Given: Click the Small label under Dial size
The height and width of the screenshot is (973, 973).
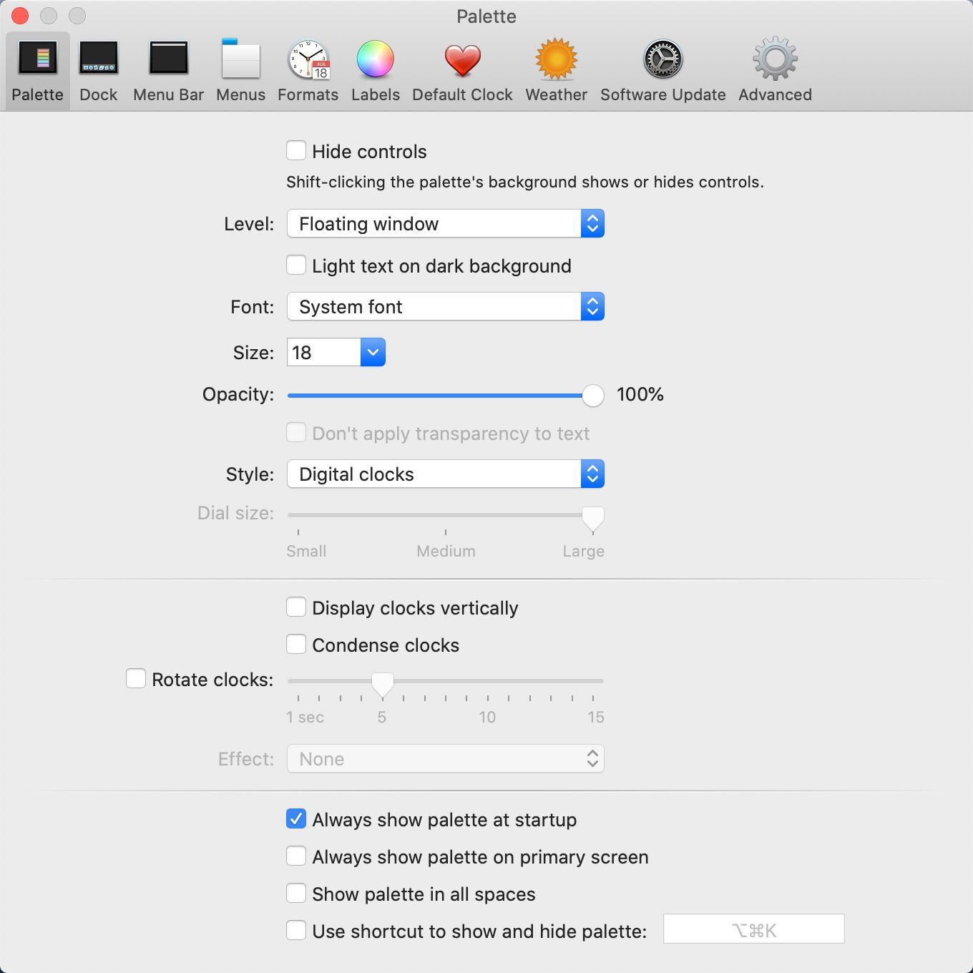Looking at the screenshot, I should (306, 552).
